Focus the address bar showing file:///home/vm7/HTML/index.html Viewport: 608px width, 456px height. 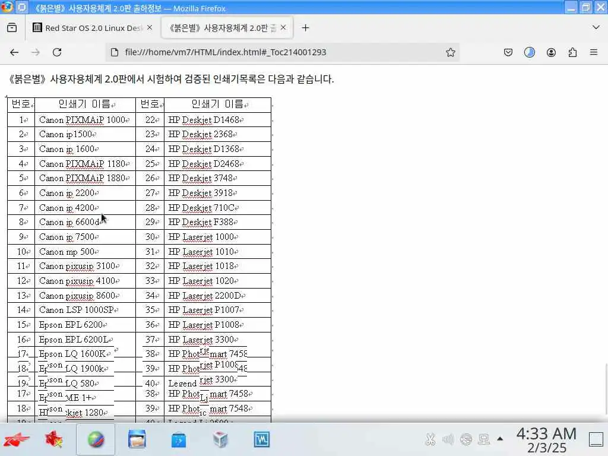283,52
